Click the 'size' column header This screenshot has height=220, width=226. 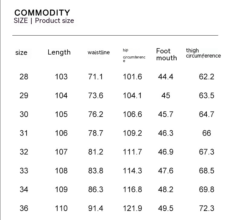[21, 53]
